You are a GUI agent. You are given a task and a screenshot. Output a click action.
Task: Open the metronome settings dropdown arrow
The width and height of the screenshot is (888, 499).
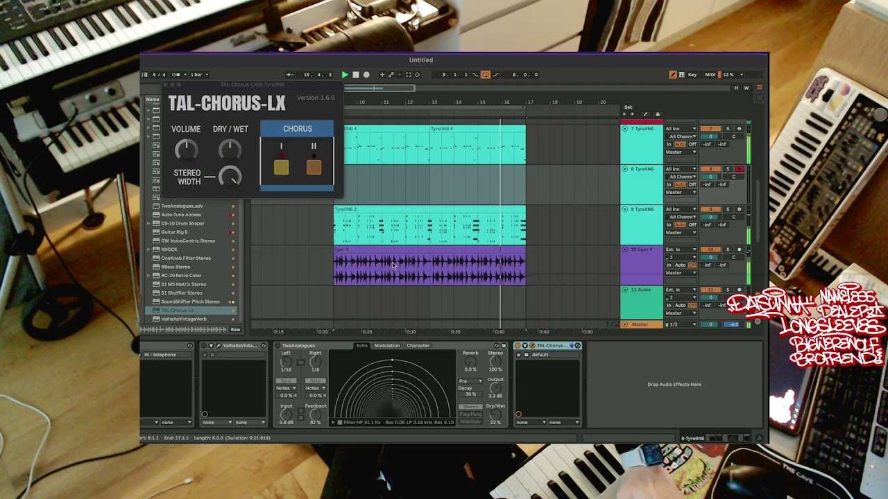(x=185, y=75)
